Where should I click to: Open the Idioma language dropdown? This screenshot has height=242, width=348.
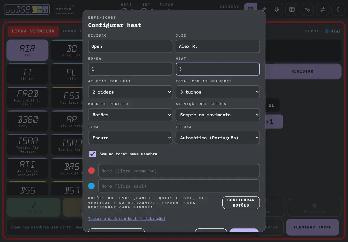[218, 138]
